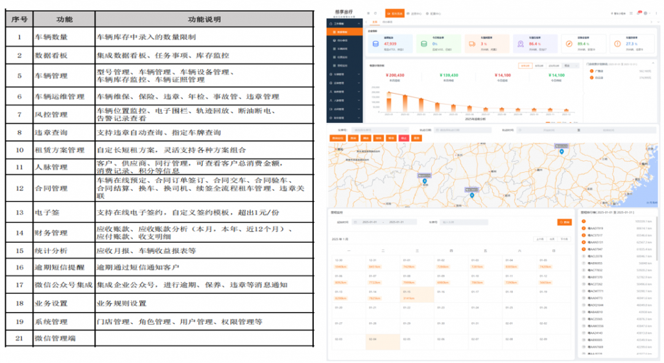Expand the 工作看板 sidebar menu group

click(x=343, y=23)
